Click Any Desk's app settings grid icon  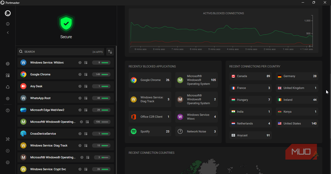pos(86,86)
